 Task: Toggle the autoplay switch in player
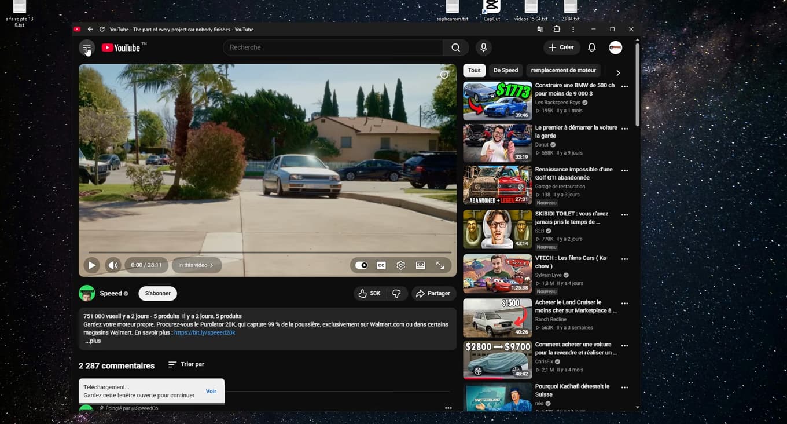362,265
